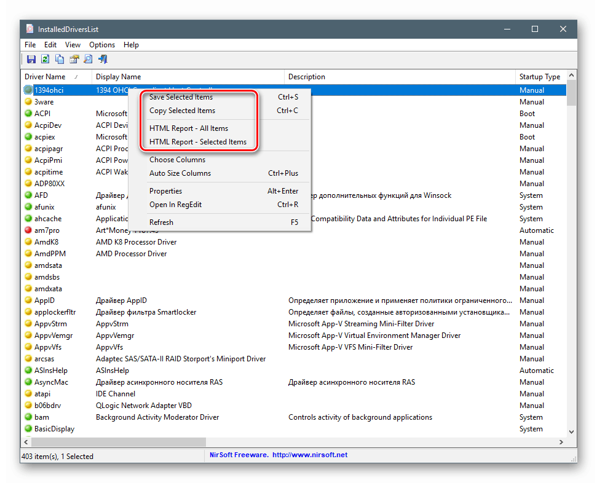Viewport: 597px width, 483px height.
Task: Sort by the Driver Name column header
Action: (x=45, y=77)
